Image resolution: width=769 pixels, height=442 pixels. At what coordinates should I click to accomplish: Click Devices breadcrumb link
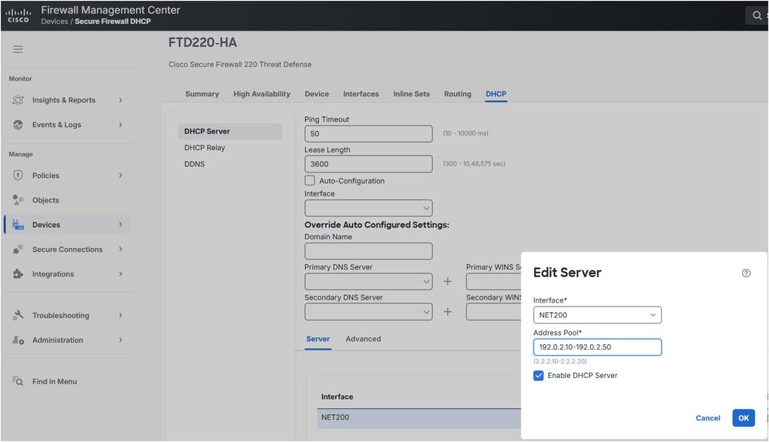click(55, 21)
